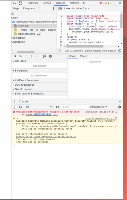Show more navigator tabs next to Filesystem
This screenshot has width=127, height=200.
pos(39,8)
